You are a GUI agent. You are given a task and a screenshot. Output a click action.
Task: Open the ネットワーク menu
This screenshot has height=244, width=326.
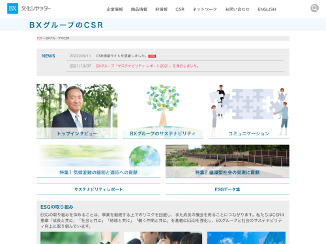tap(205, 9)
